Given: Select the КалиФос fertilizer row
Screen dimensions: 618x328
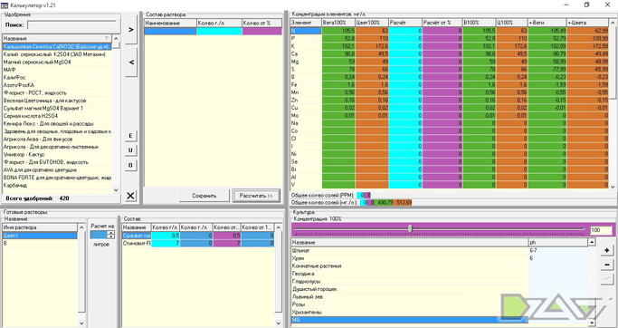Looking at the screenshot, I should point(57,77).
